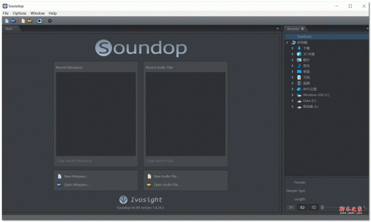Click the blue download arrow icon for 下载
This screenshot has width=371, height=222.
(299, 48)
